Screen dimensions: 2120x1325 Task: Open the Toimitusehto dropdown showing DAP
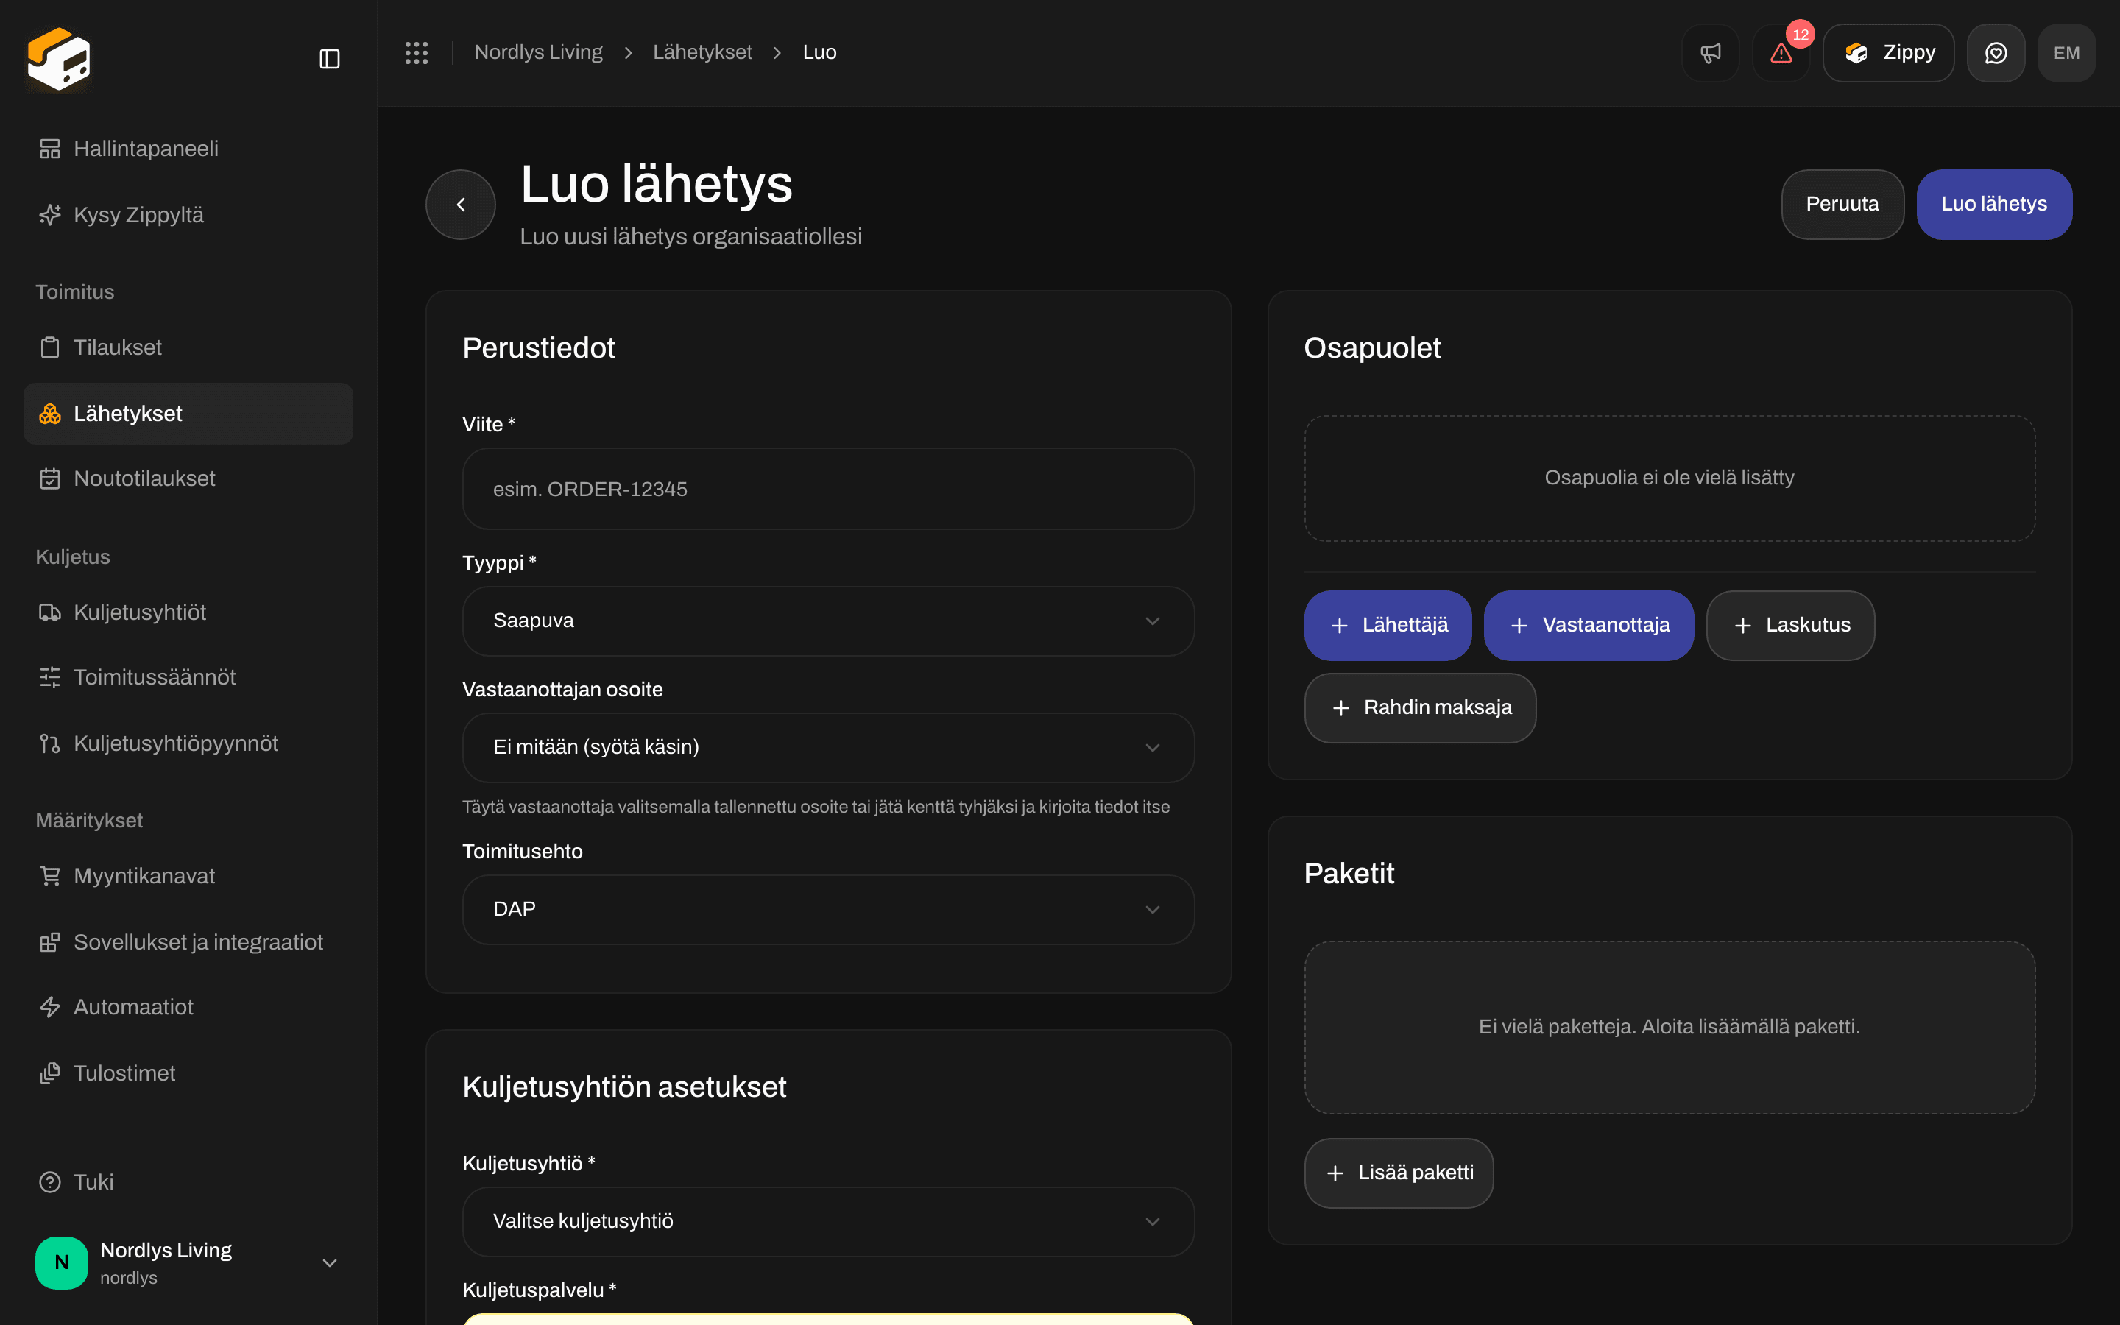click(x=828, y=910)
